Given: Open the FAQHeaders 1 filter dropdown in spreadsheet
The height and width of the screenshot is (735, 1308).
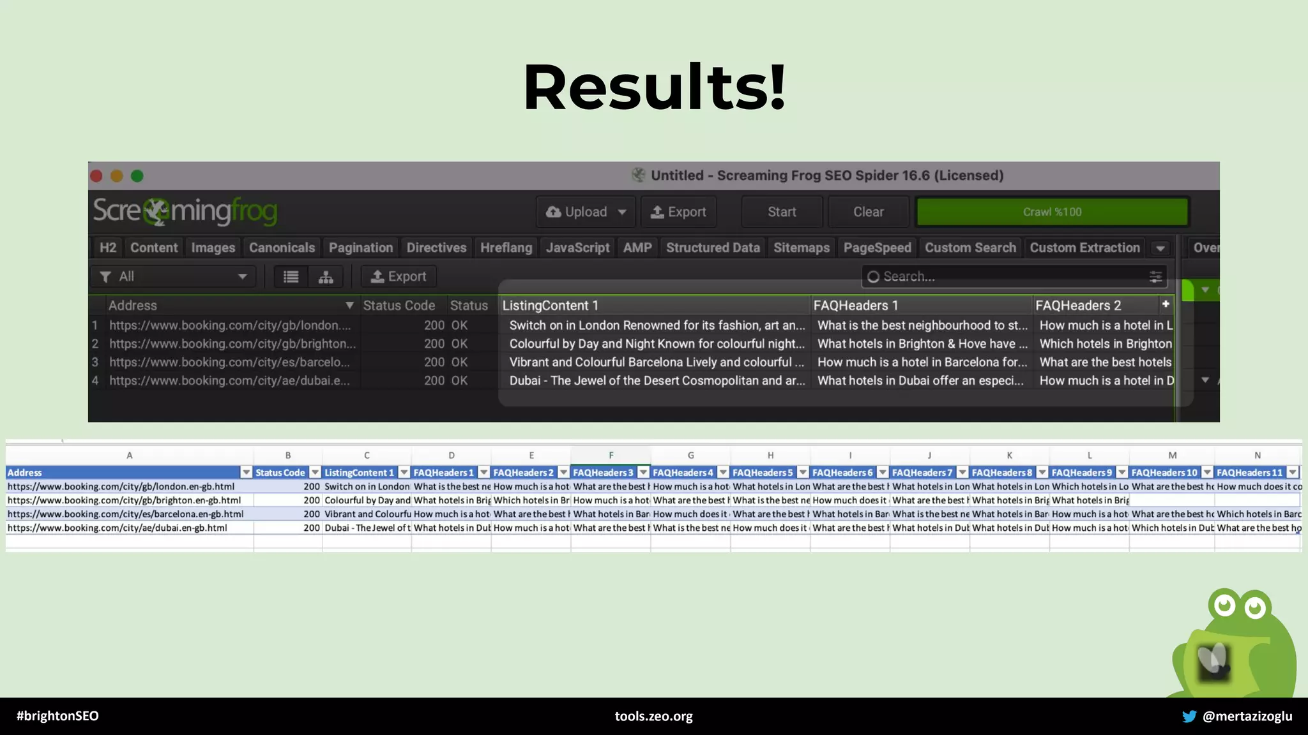Looking at the screenshot, I should point(483,473).
